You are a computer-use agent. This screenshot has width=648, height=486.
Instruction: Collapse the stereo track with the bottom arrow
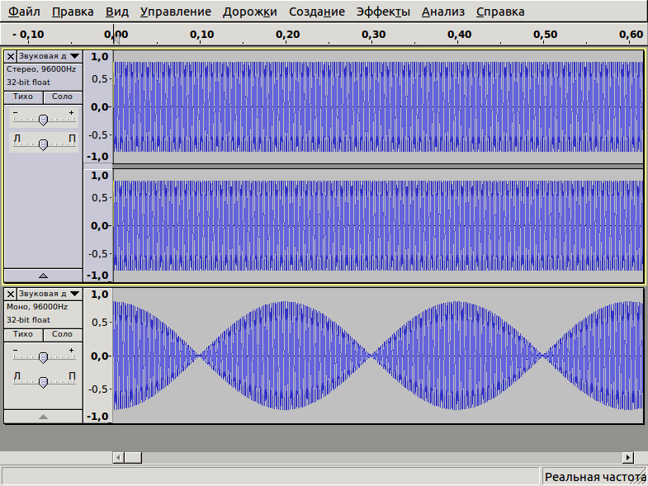[43, 276]
